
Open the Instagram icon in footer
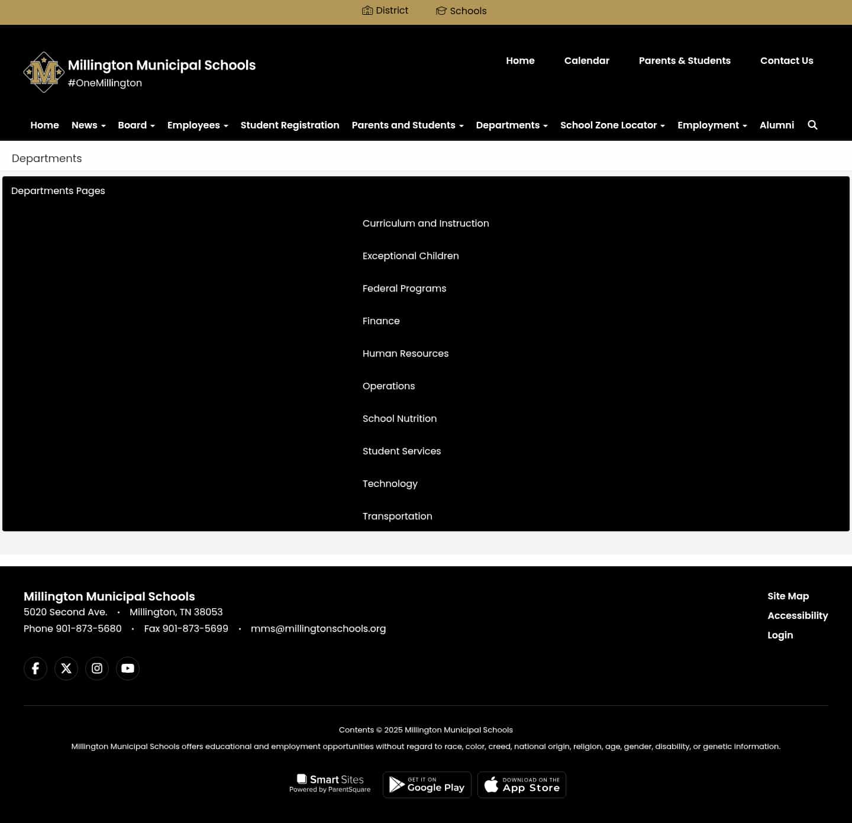point(97,669)
